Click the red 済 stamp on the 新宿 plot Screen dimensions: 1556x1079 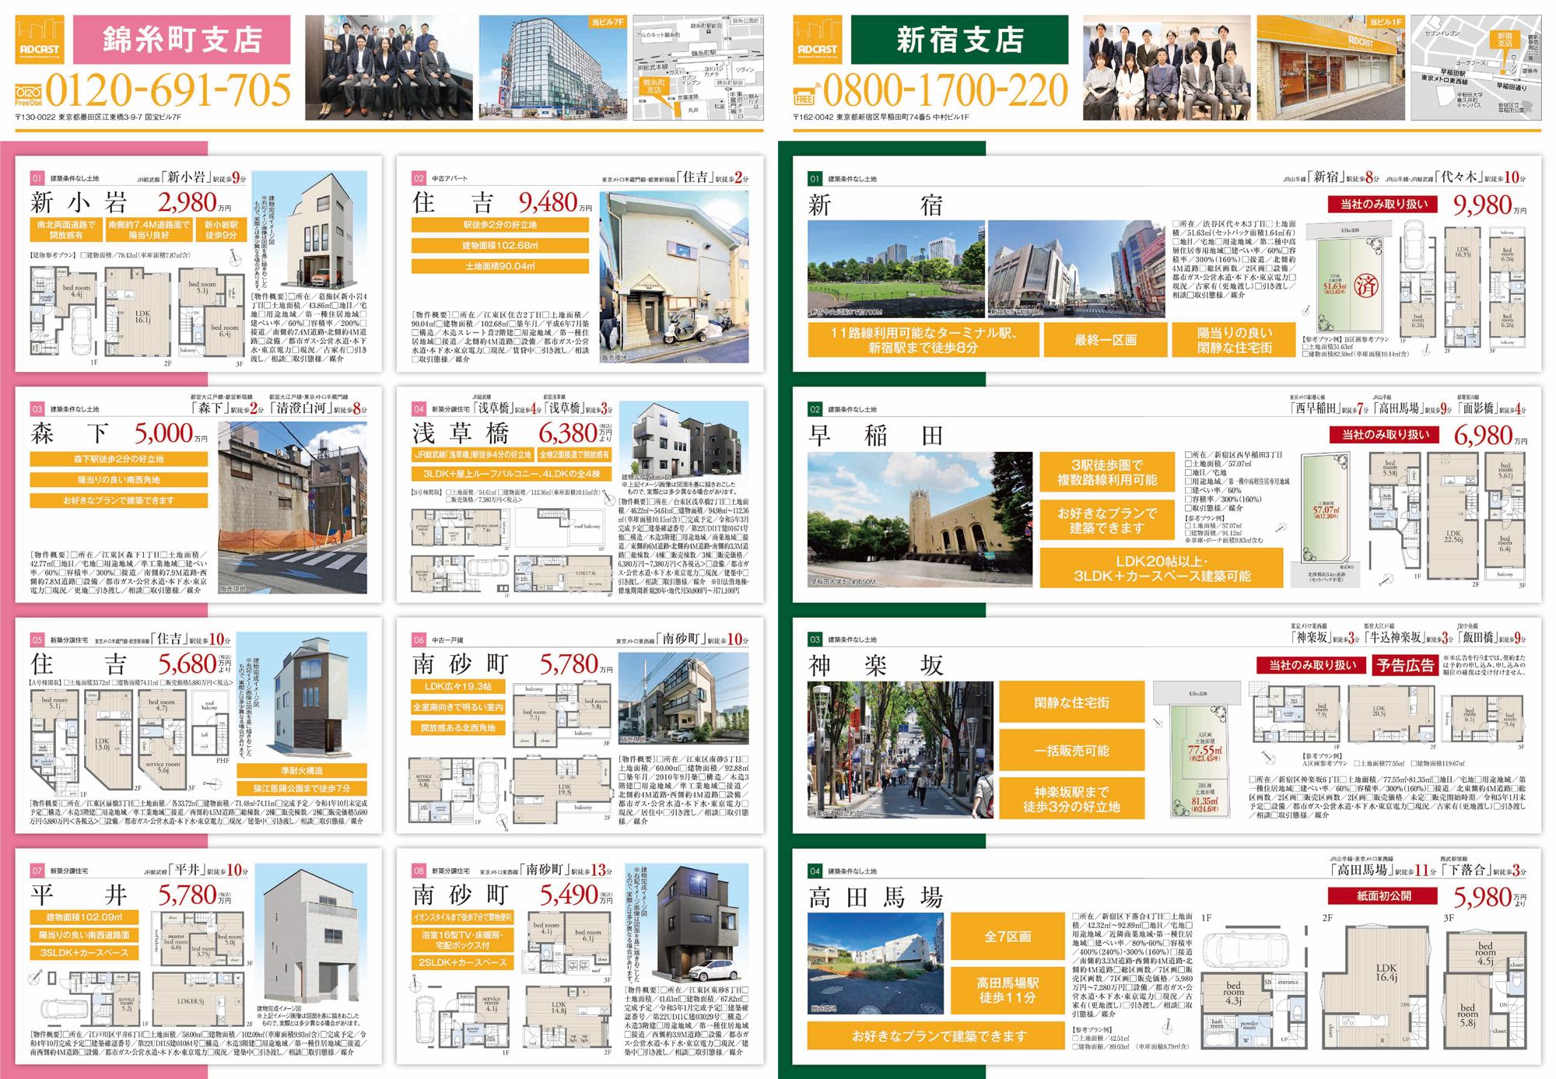pyautogui.click(x=1366, y=285)
